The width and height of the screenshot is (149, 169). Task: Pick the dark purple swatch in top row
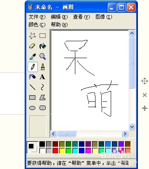(88, 144)
